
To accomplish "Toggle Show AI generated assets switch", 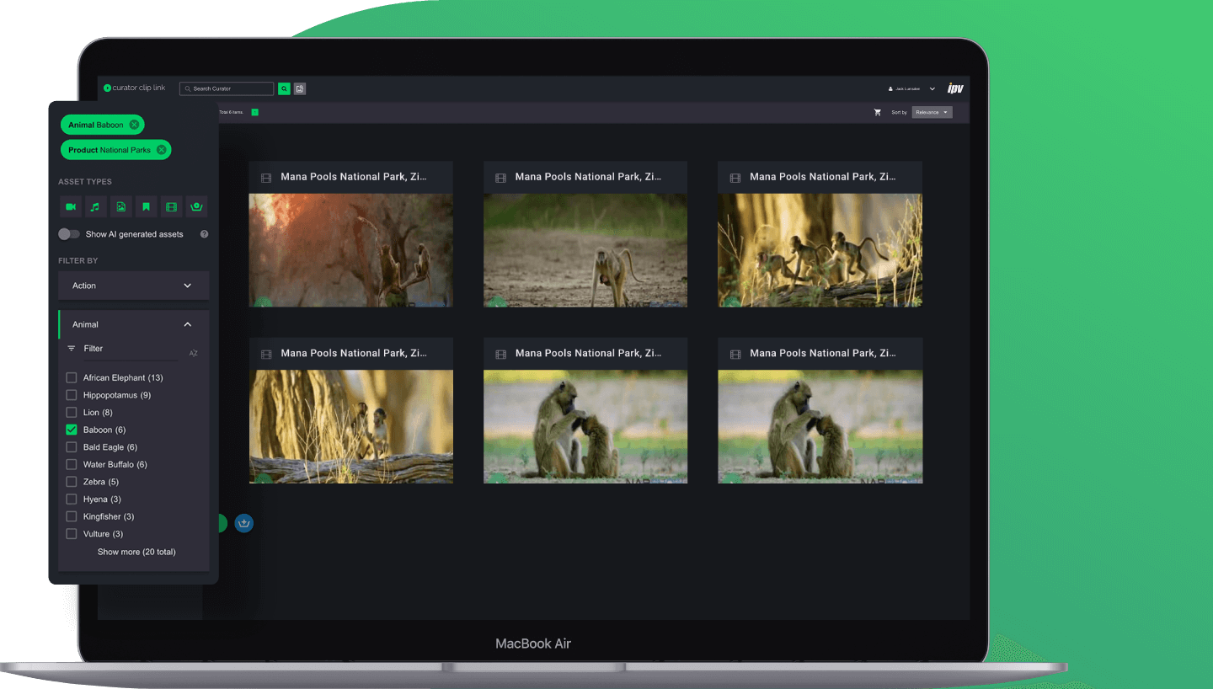I will click(69, 234).
